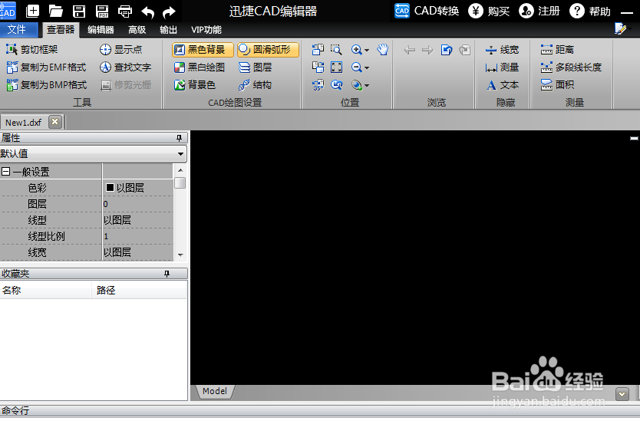
Task: Switch to the 查看器 tab
Action: (61, 30)
